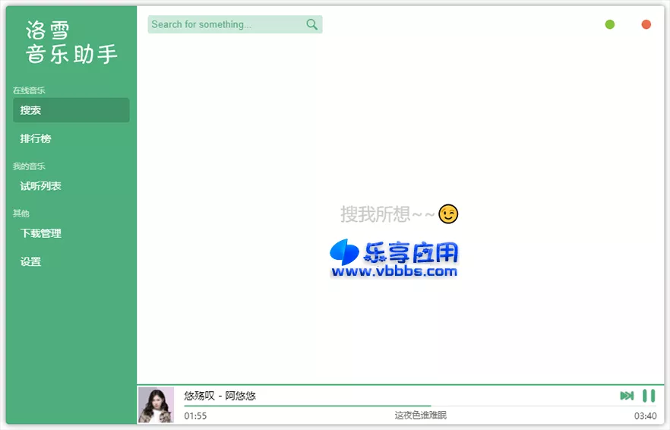Open the 搜索 sidebar item
This screenshot has height=430, width=670.
[x=71, y=110]
